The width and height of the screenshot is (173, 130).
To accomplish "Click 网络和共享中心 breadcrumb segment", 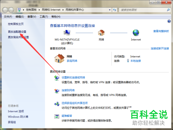I will click(75, 10).
